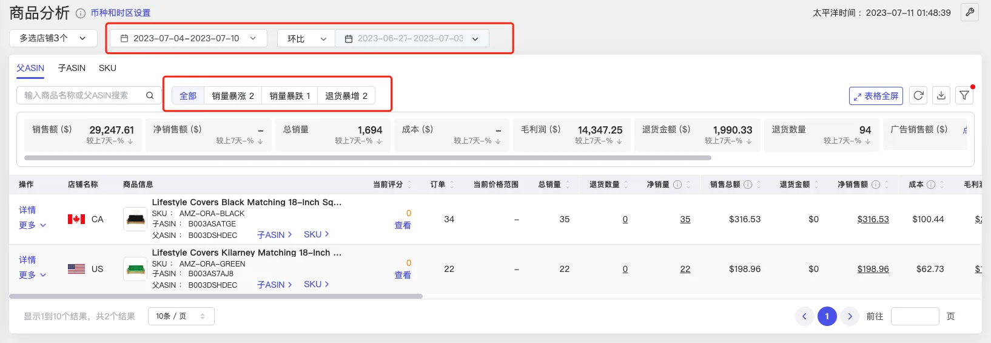Click the 前往 page number input
This screenshot has height=343, width=991.
tap(915, 316)
